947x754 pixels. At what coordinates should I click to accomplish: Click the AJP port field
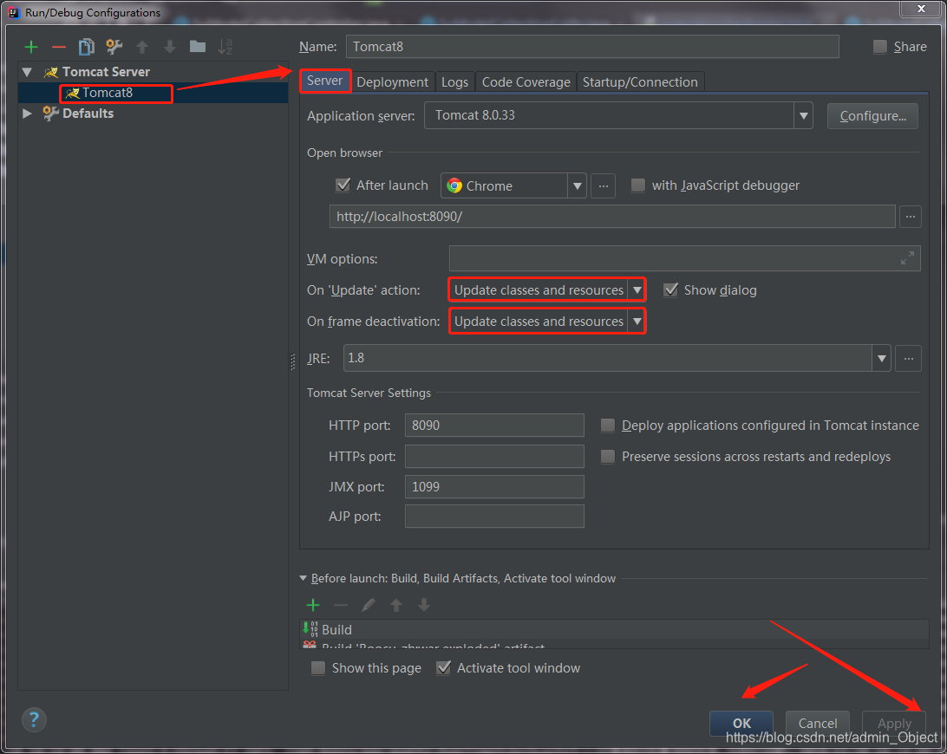494,517
